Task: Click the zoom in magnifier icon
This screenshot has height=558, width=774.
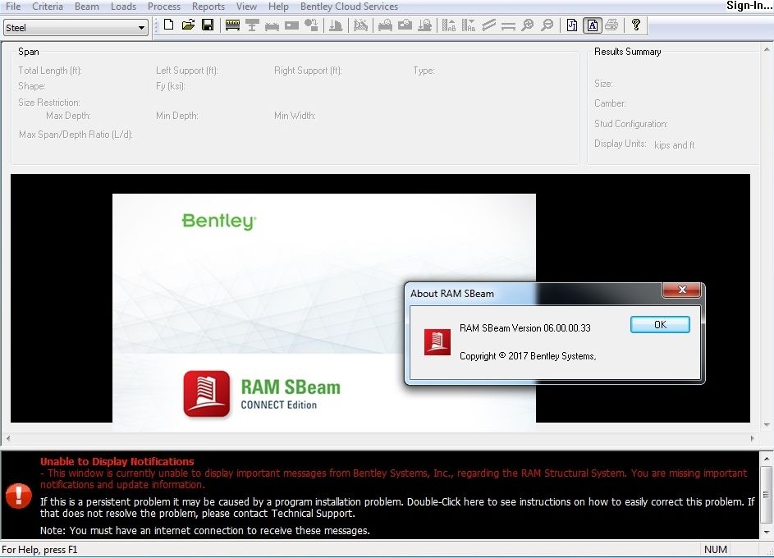Action: (528, 25)
